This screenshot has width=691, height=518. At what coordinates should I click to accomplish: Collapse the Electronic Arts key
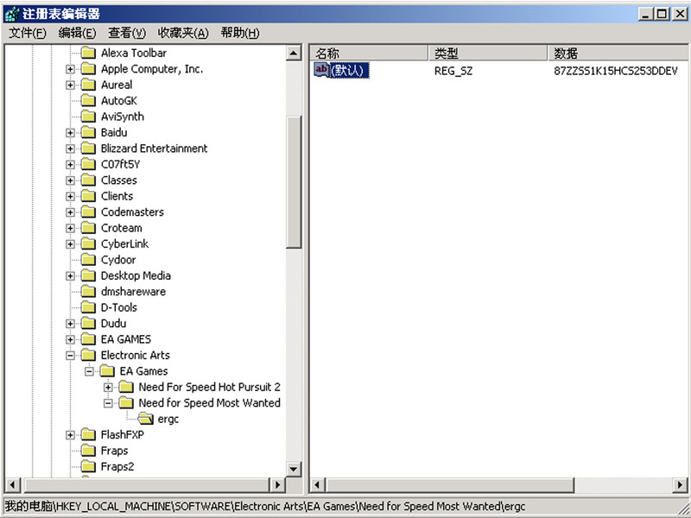click(70, 356)
